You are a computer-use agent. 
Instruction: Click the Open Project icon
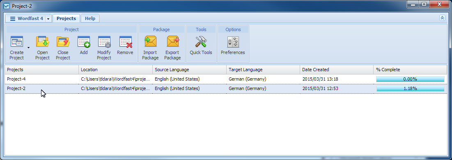click(42, 42)
